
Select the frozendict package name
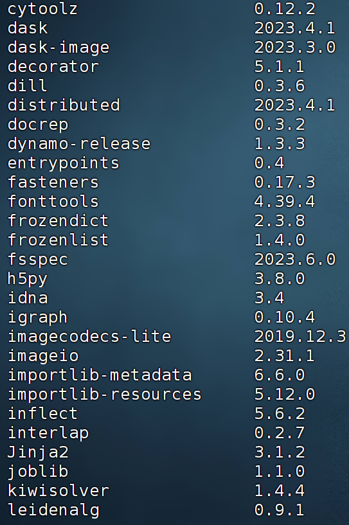(58, 220)
